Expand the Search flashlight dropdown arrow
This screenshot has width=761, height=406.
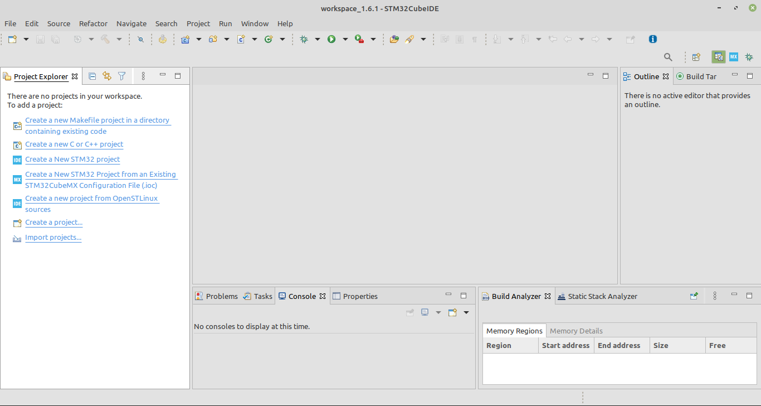423,39
